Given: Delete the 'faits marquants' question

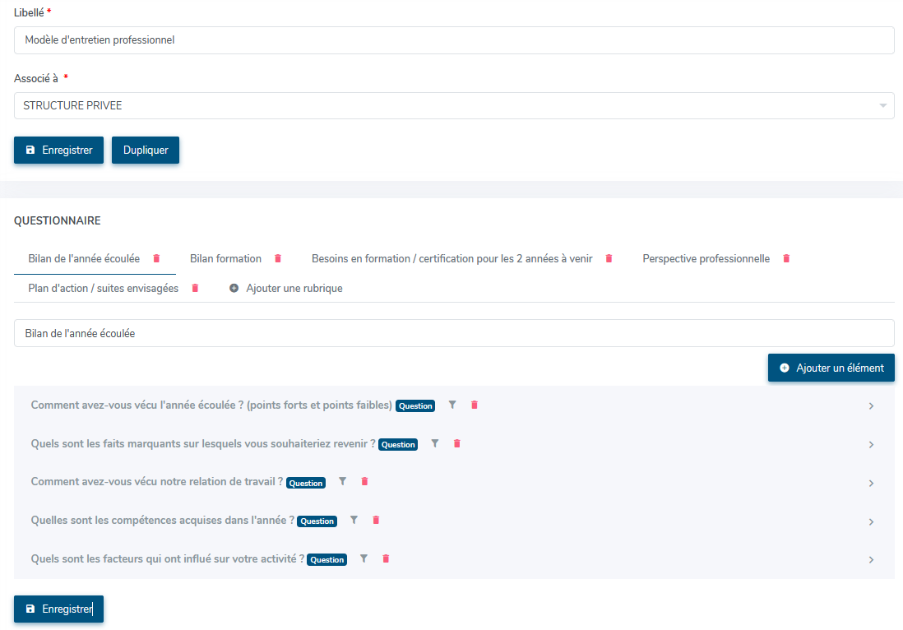Looking at the screenshot, I should pyautogui.click(x=457, y=443).
